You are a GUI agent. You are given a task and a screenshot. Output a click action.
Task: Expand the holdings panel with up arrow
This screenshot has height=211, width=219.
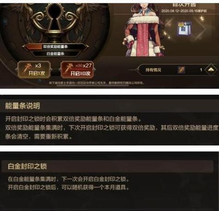[x=211, y=70]
